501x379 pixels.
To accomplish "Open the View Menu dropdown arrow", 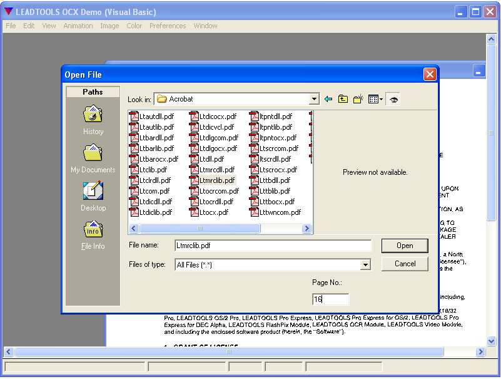I will coord(381,99).
